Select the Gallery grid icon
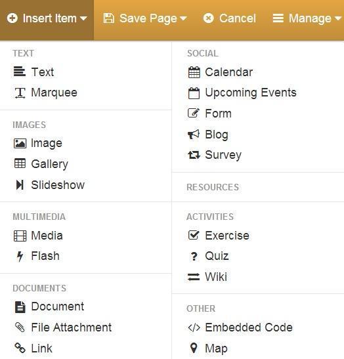This screenshot has width=344, height=359. 20,163
